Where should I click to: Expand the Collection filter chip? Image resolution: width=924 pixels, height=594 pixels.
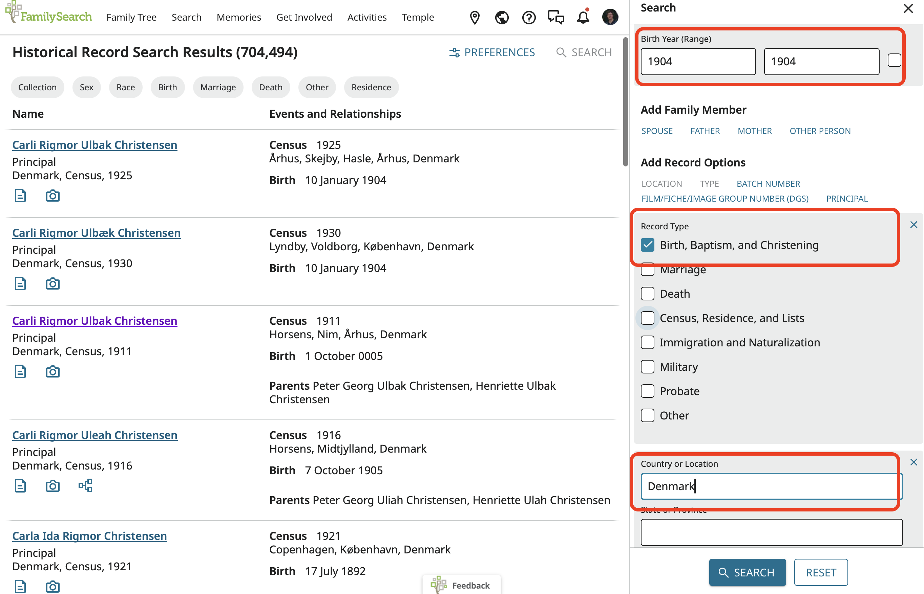(x=38, y=87)
